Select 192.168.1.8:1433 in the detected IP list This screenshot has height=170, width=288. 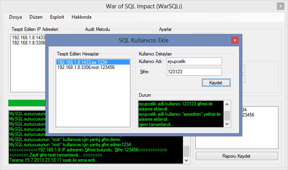click(x=29, y=38)
